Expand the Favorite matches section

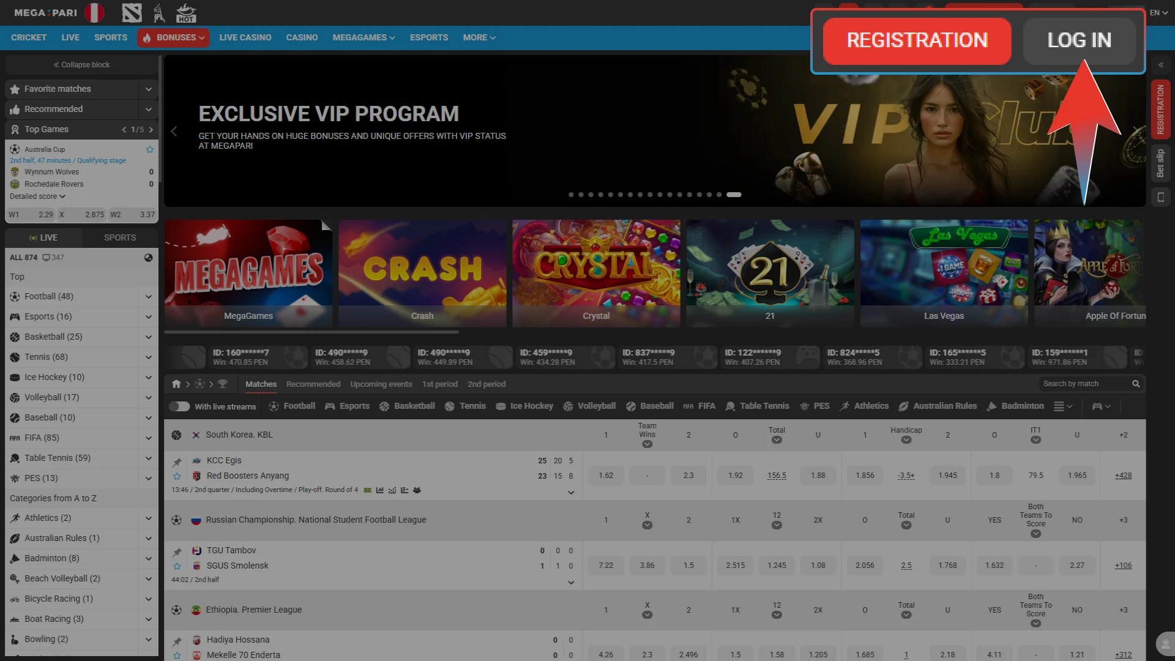click(x=148, y=89)
